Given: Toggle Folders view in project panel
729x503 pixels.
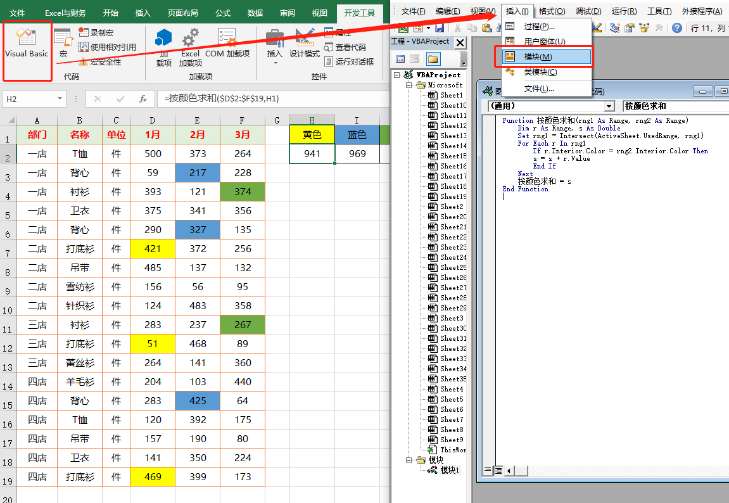Looking at the screenshot, I should pos(433,59).
